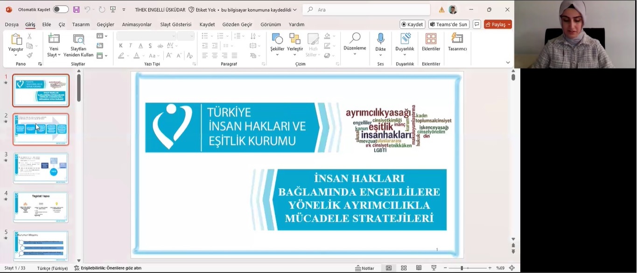Viewport: 637px width, 273px height.
Task: Start Slide Show from status bar
Action: tap(434, 268)
